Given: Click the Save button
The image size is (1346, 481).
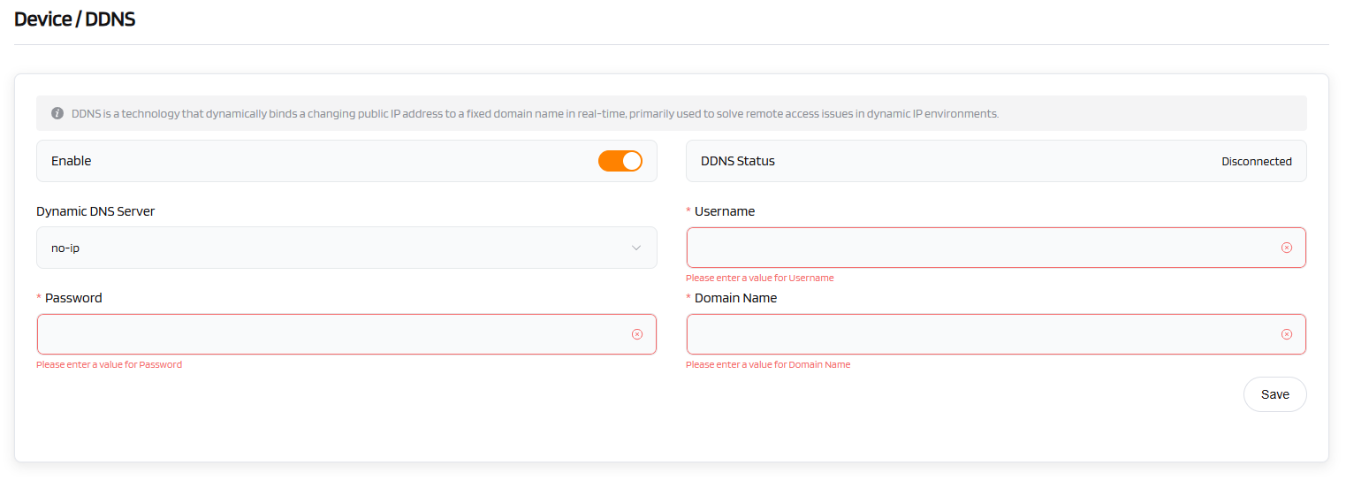Looking at the screenshot, I should click(x=1274, y=394).
